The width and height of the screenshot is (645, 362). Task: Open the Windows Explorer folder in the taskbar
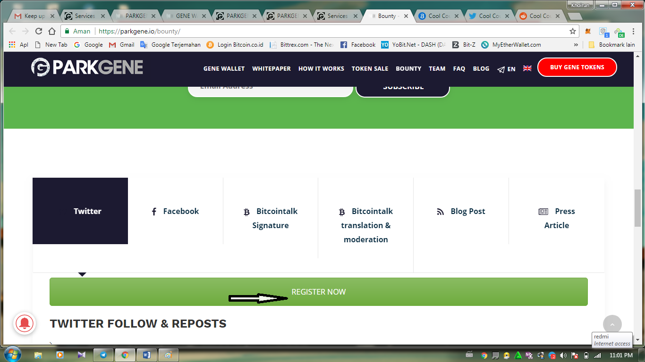tap(38, 355)
